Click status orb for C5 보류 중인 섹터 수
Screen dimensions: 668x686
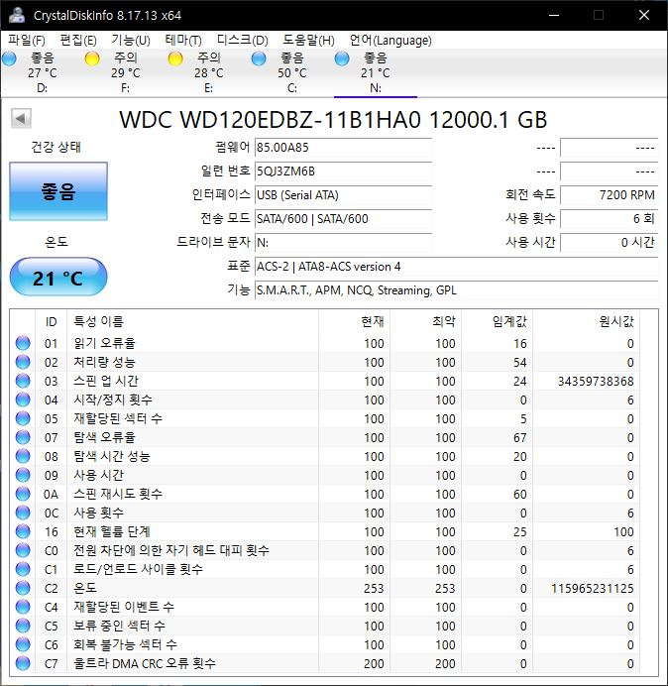[x=23, y=626]
